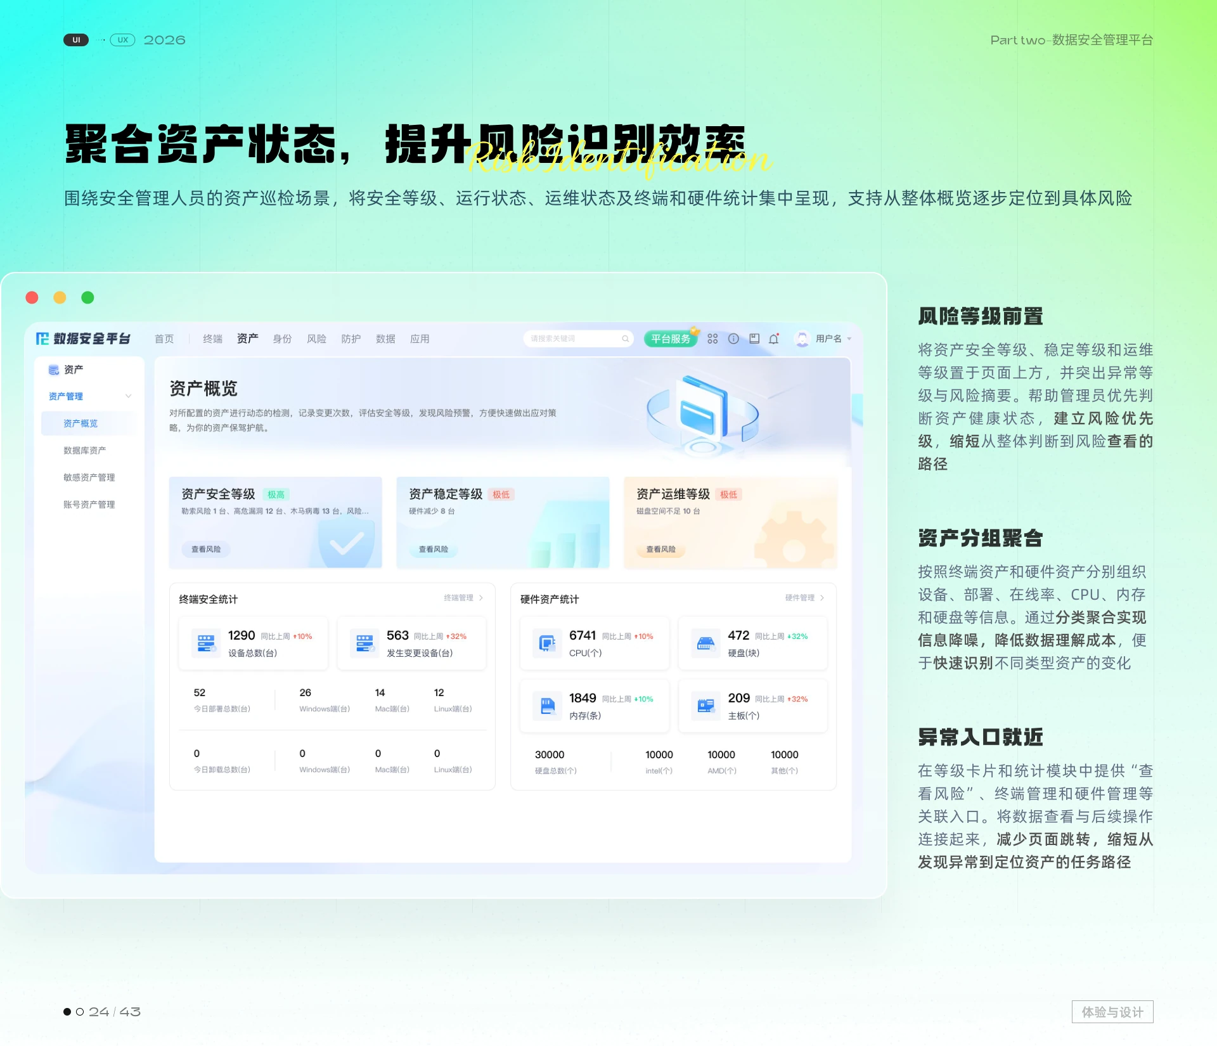Image resolution: width=1217 pixels, height=1046 pixels.
Task: Open 终端管理 via its chevron arrow
Action: click(x=481, y=598)
